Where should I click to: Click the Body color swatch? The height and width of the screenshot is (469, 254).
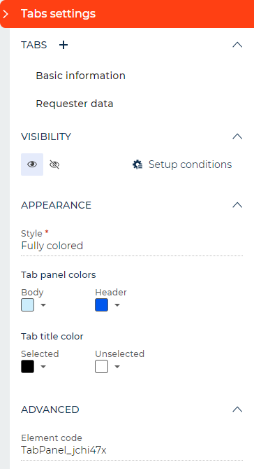(x=27, y=305)
